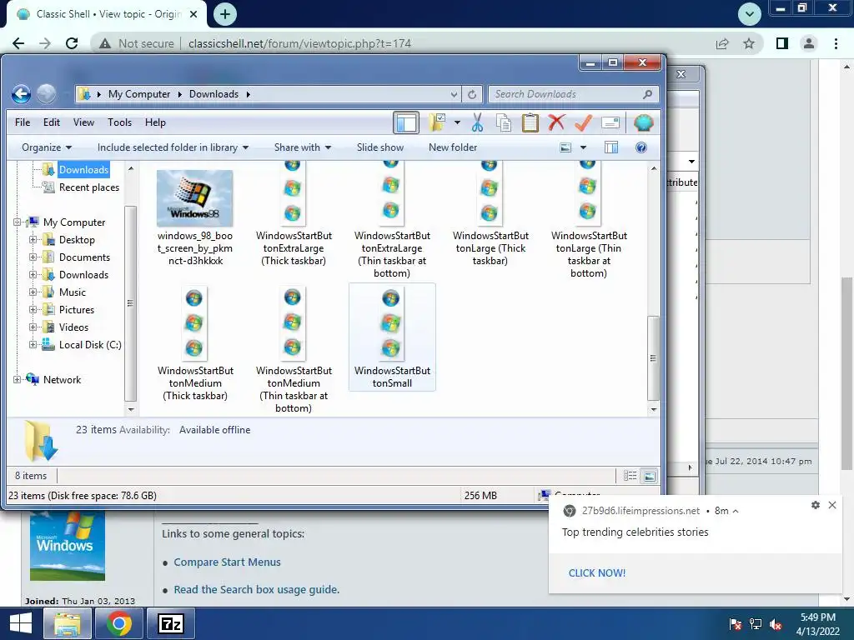Open the Share with dropdown
Screen dimensions: 854x640
point(303,147)
